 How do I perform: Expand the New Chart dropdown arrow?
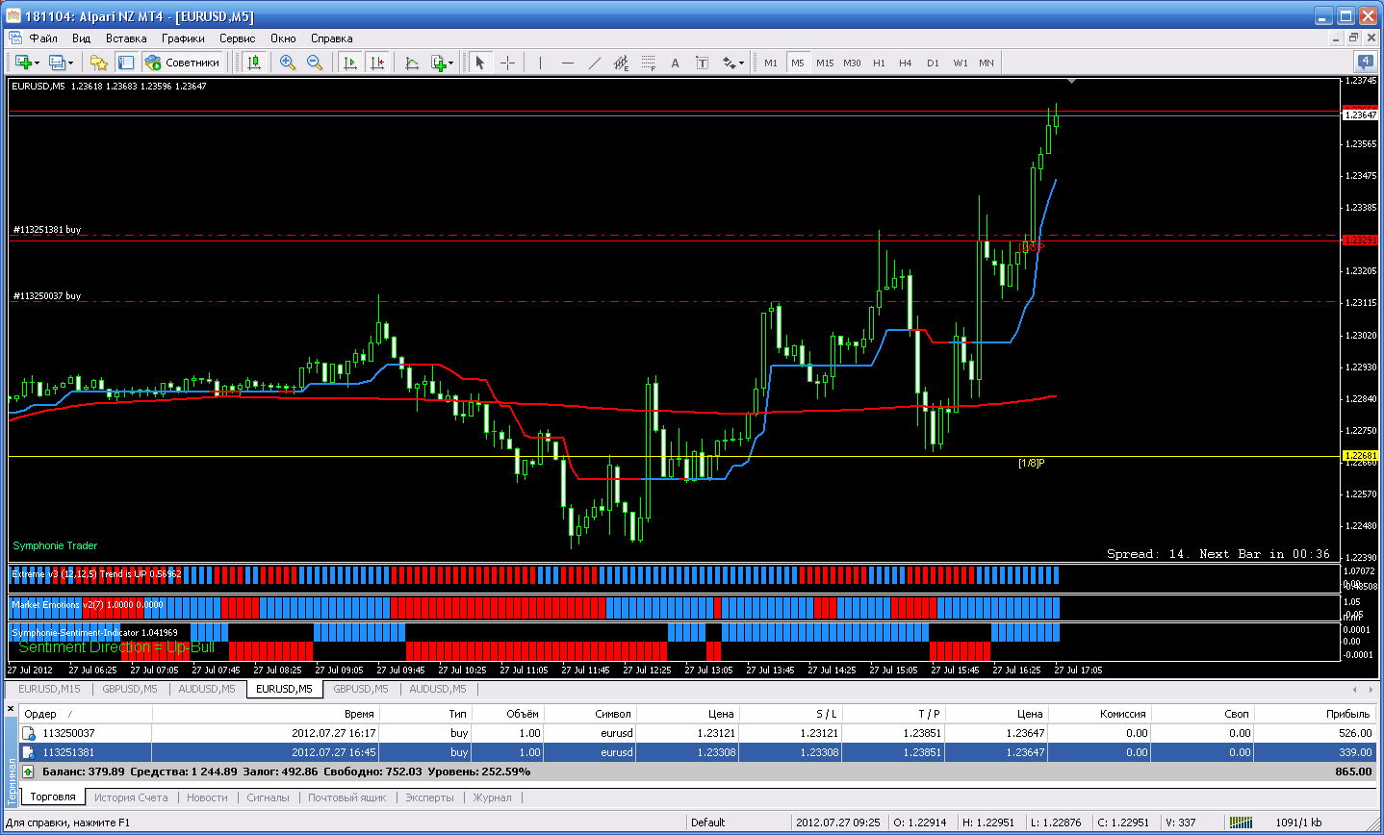(38, 63)
